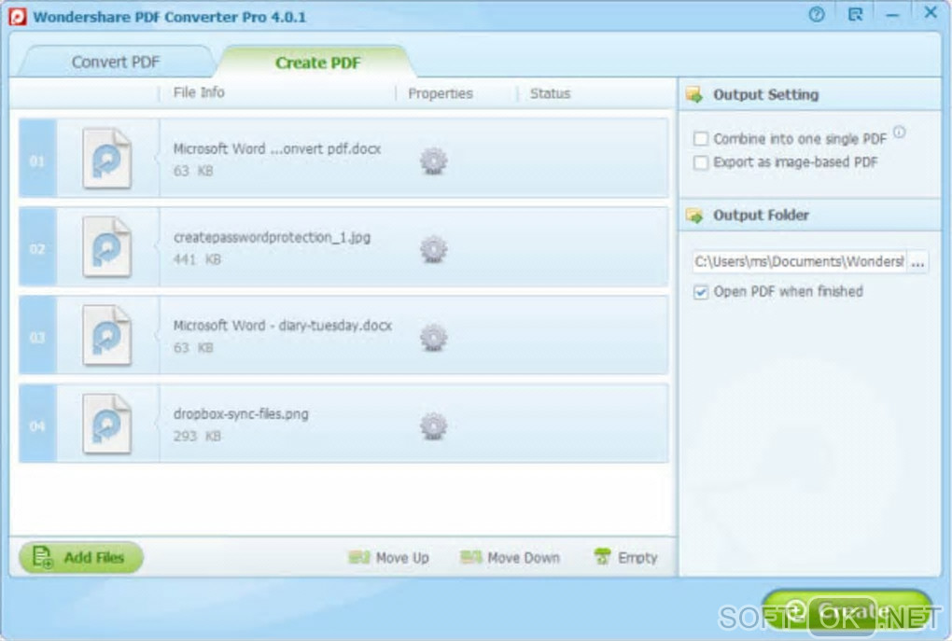The width and height of the screenshot is (952, 641).
Task: Click the Properties column header
Action: pyautogui.click(x=441, y=93)
